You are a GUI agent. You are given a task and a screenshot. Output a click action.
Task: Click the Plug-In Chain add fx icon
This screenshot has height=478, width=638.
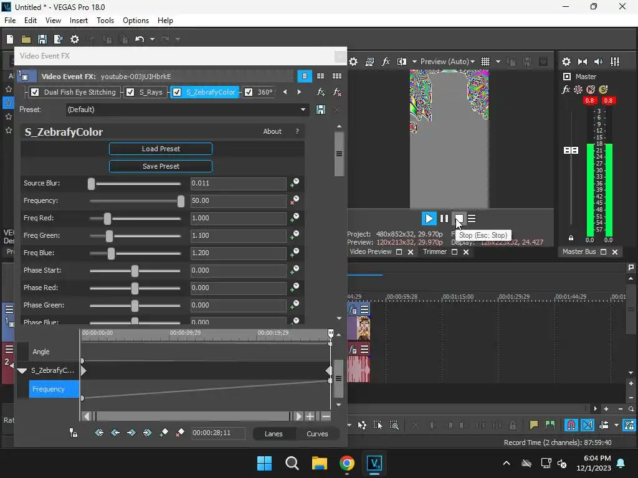[x=321, y=92]
